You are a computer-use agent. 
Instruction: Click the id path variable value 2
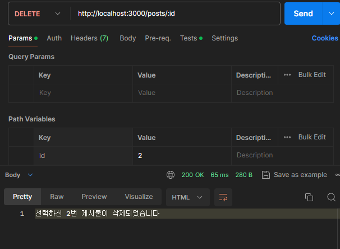[x=182, y=156]
